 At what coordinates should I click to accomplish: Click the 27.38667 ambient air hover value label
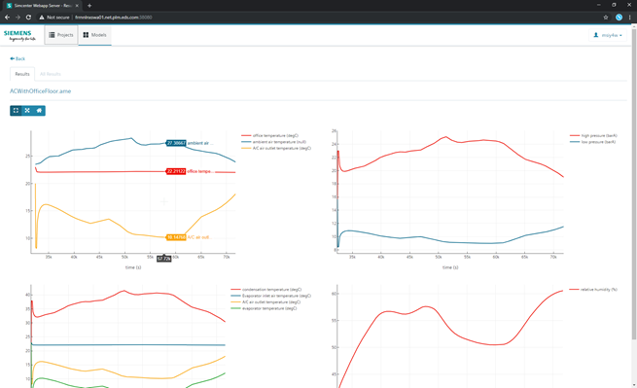(x=176, y=143)
